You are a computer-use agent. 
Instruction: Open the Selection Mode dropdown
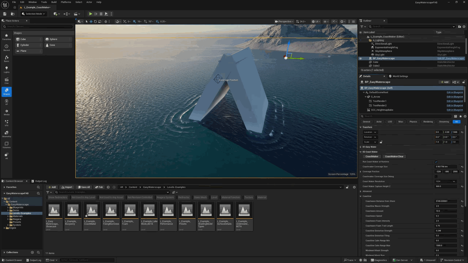tap(34, 14)
